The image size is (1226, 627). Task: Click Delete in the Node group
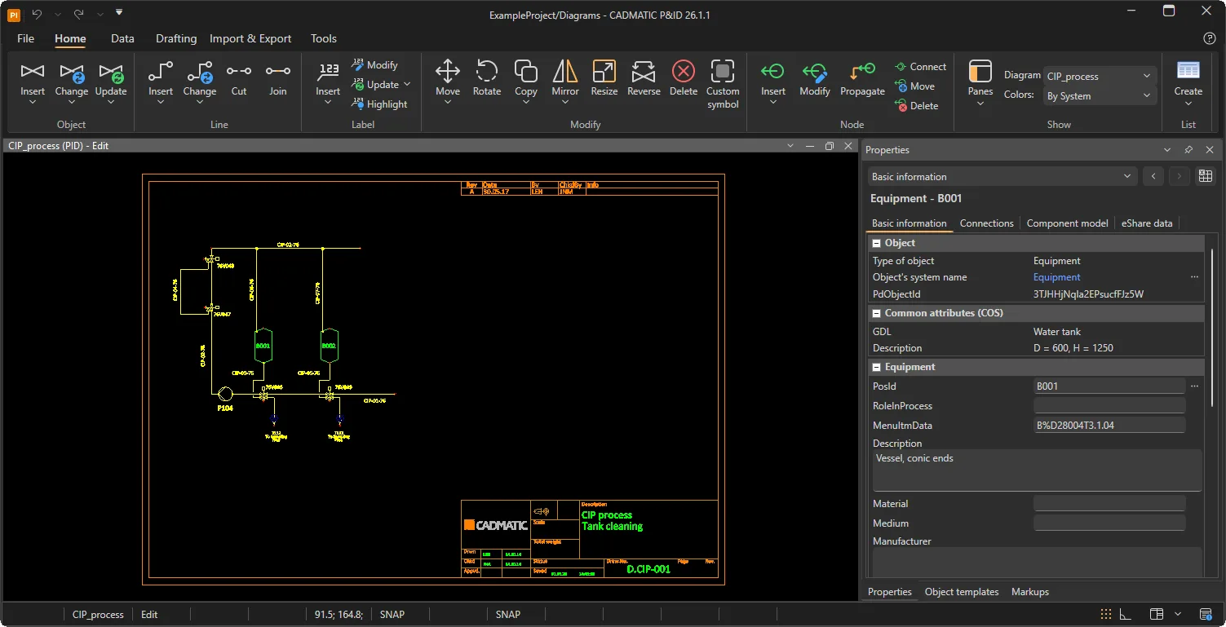coord(917,106)
